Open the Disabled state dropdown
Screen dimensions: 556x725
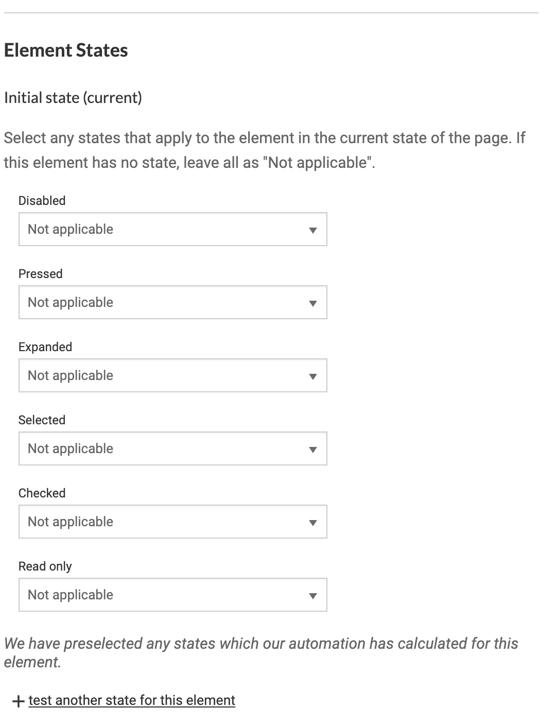(172, 229)
